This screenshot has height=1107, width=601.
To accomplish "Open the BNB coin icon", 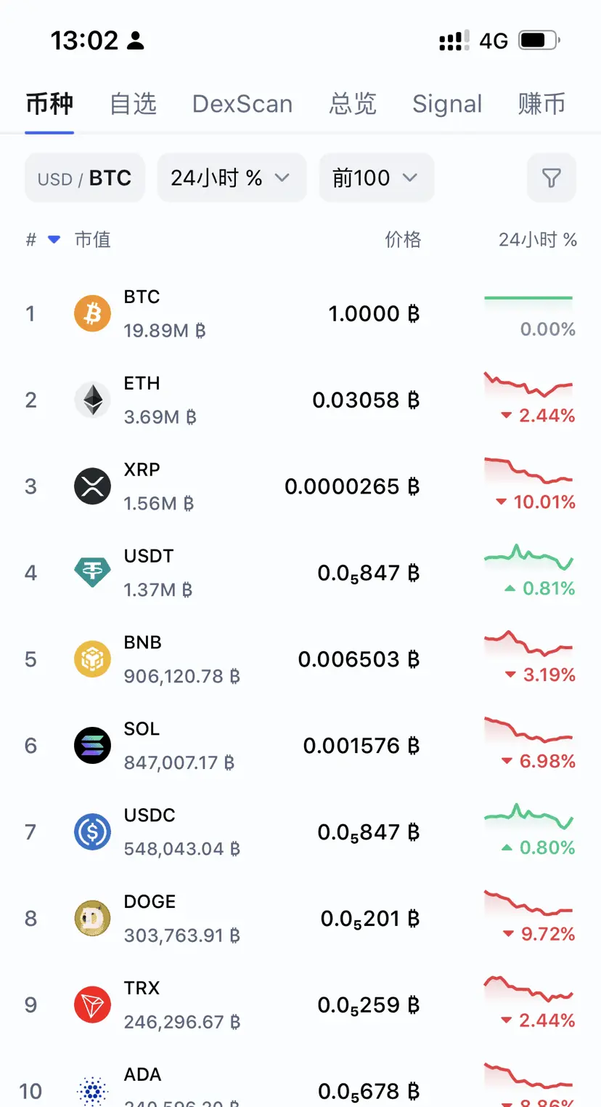I will [93, 659].
